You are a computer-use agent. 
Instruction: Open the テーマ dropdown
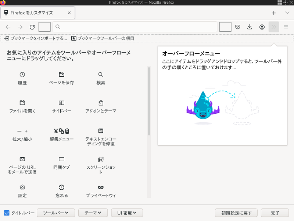click(93, 213)
